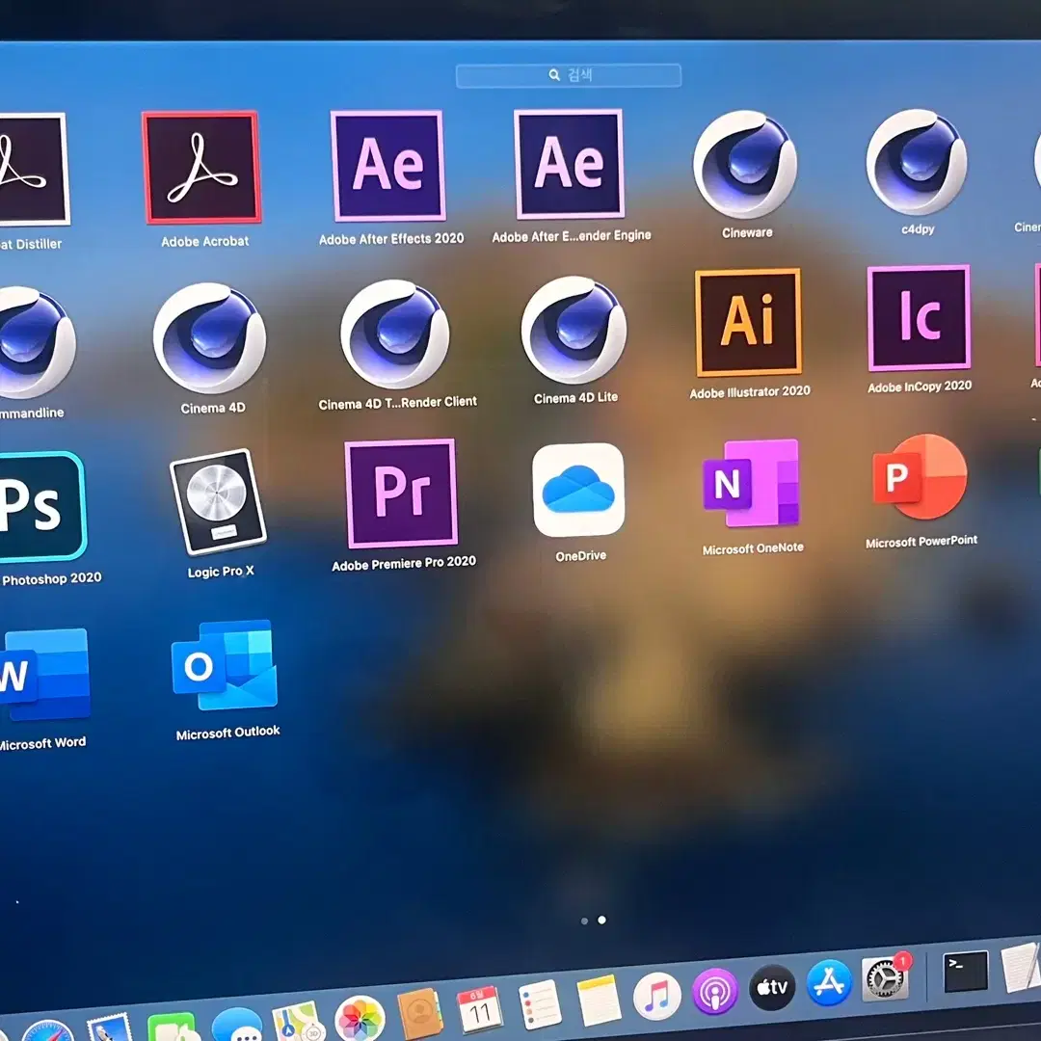
Task: Open Podcasts from the Dock
Action: [715, 991]
